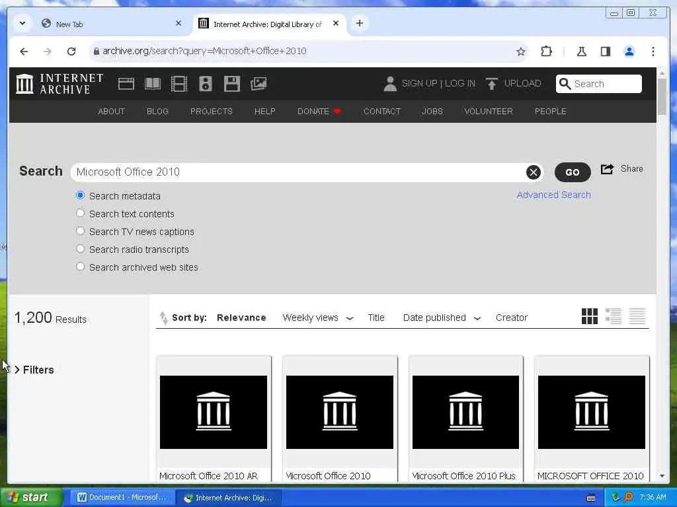
Task: Toggle sort direction arrows next to Sort by
Action: (x=163, y=318)
